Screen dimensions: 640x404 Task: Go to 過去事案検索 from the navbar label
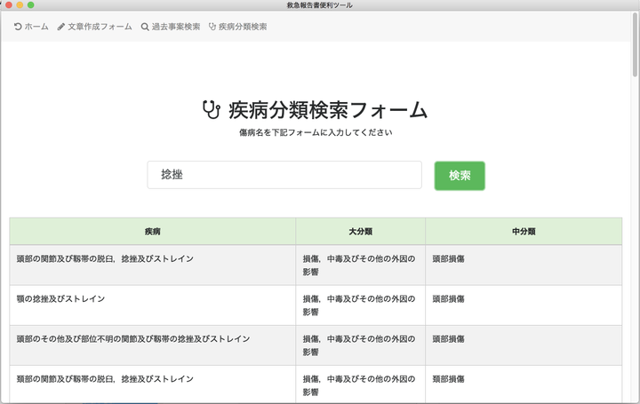[x=175, y=27]
